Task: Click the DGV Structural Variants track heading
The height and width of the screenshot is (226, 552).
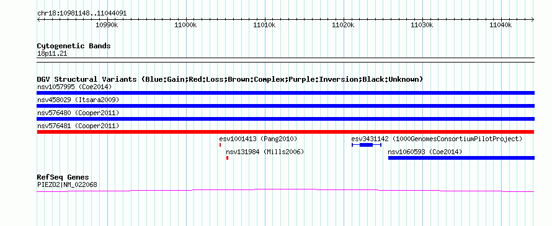Action: click(x=230, y=79)
